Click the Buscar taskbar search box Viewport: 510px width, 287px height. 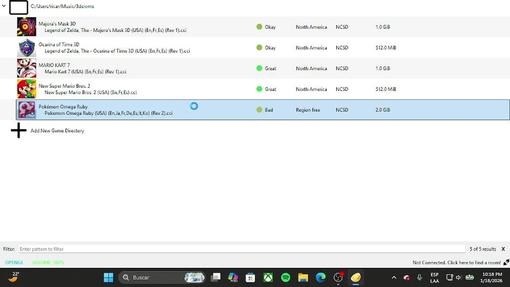tap(163, 277)
